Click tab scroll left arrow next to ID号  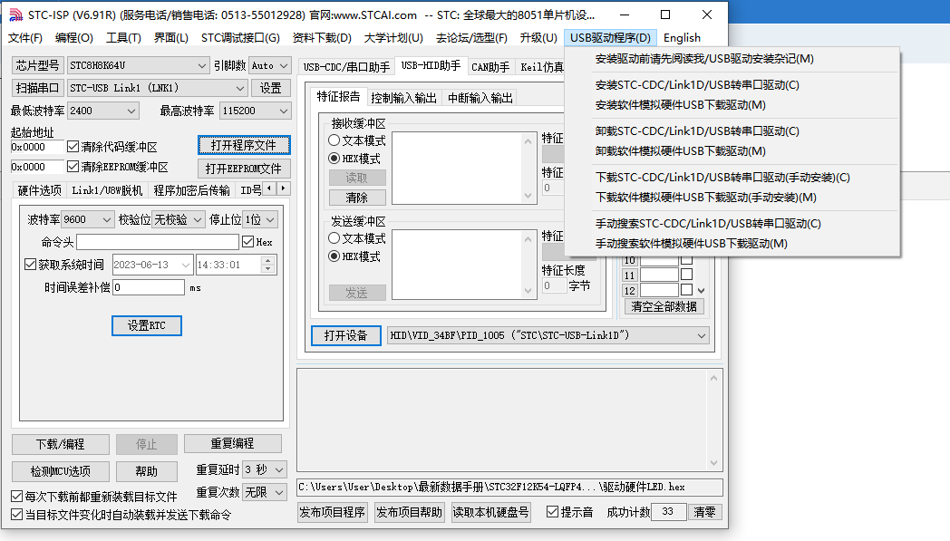269,188
